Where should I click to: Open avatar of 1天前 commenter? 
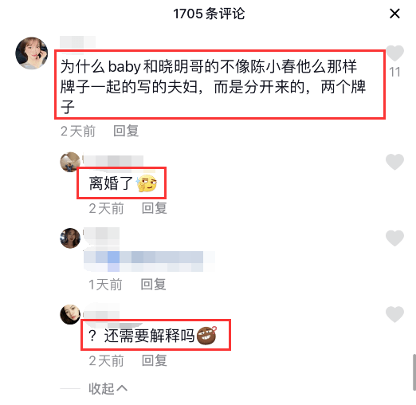70,238
